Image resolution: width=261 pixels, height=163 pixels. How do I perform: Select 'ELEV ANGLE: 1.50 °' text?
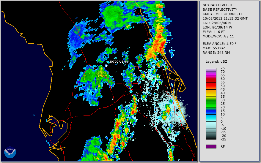click(219, 44)
